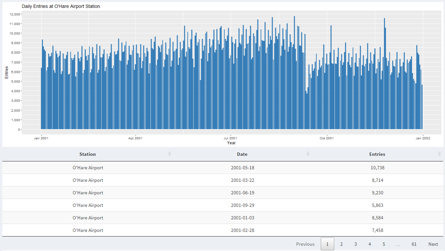Jump to page 2
445x251 pixels.
(x=341, y=244)
